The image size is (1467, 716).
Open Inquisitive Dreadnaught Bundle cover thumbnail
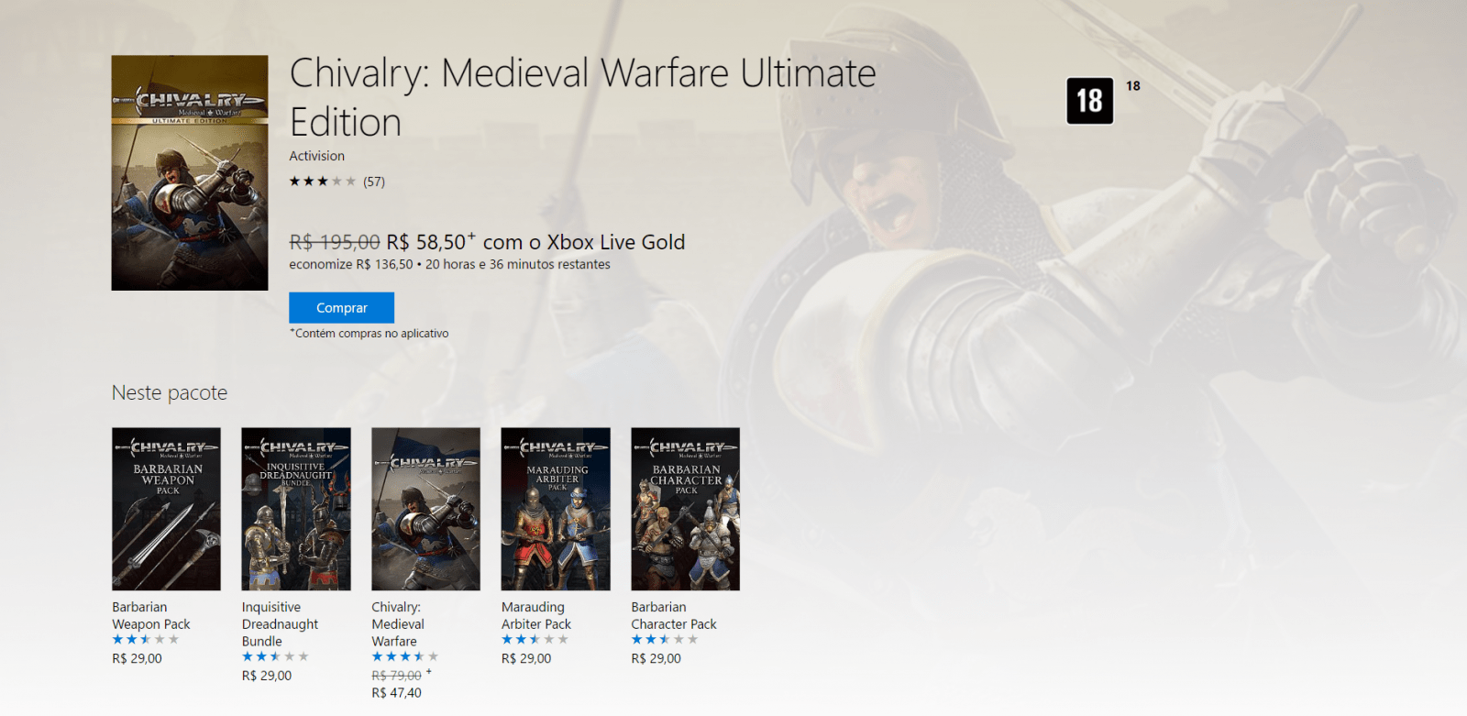click(296, 509)
